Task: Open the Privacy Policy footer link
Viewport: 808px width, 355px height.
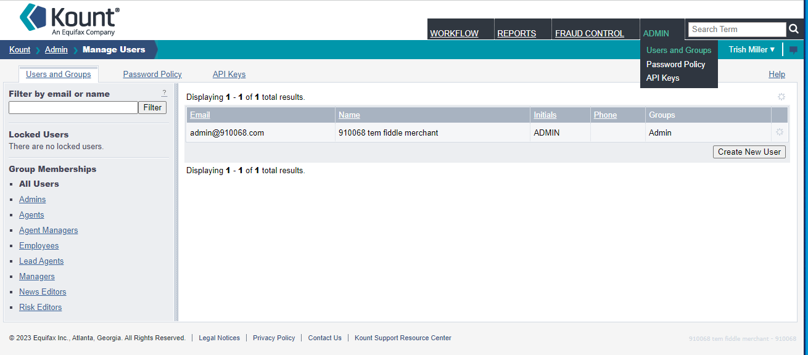Action: (x=274, y=338)
